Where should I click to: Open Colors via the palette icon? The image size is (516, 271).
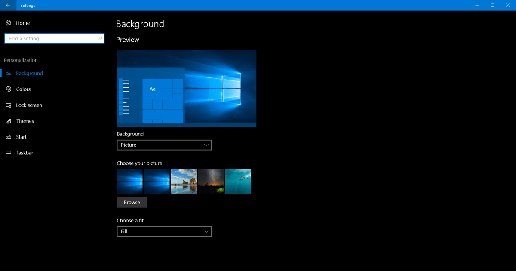coord(8,89)
